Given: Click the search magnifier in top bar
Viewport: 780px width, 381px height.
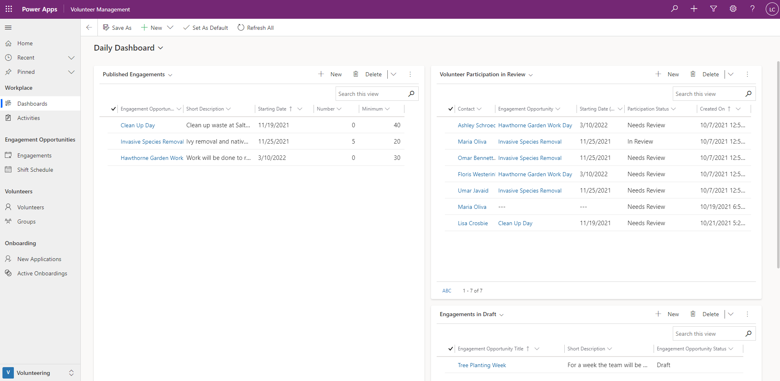Looking at the screenshot, I should pos(674,9).
